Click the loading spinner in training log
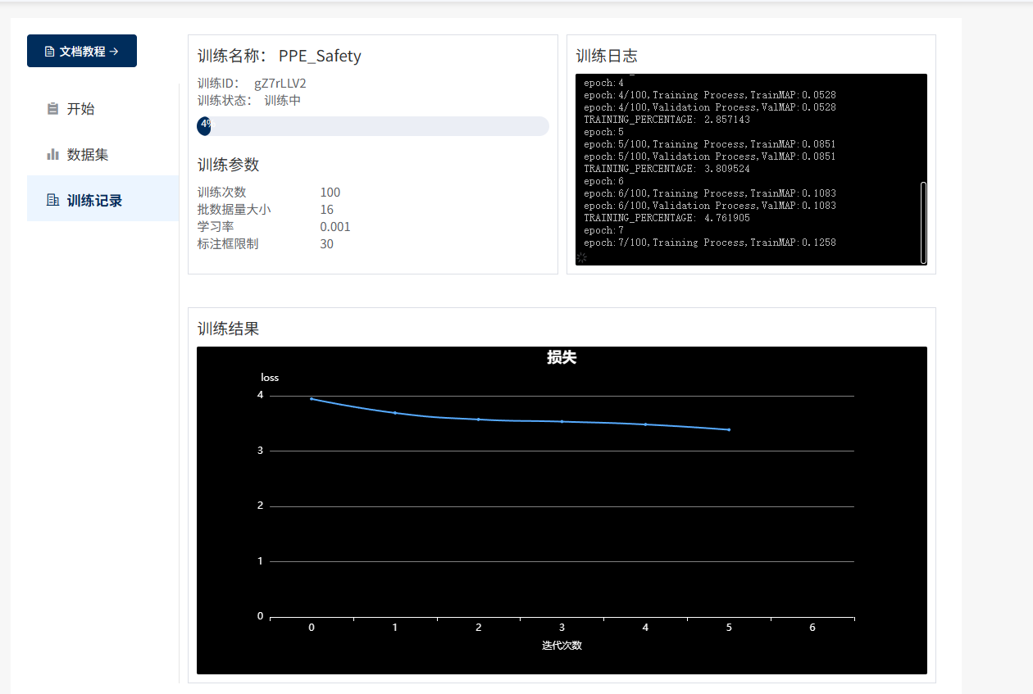 (x=582, y=258)
